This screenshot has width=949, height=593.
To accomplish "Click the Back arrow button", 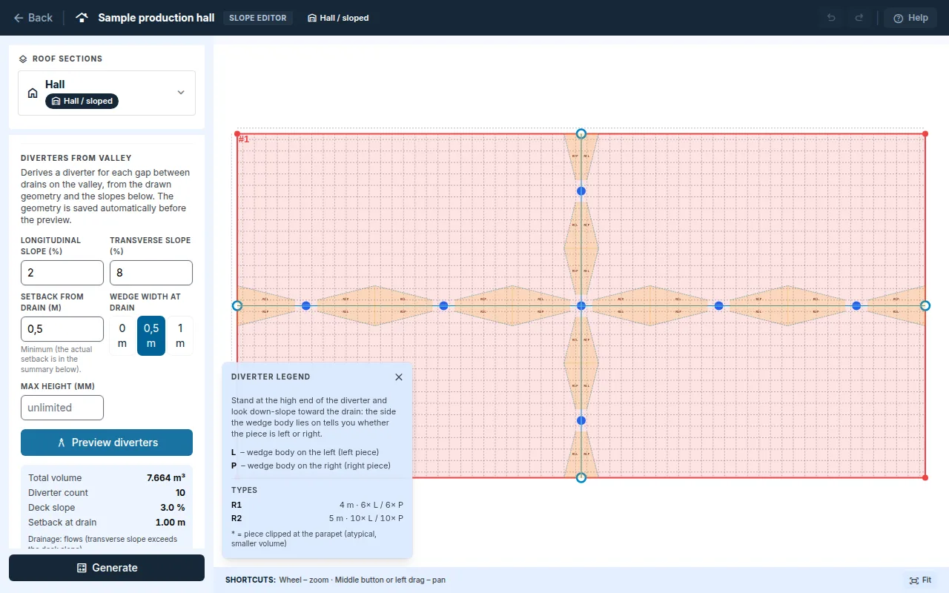I will (x=33, y=18).
